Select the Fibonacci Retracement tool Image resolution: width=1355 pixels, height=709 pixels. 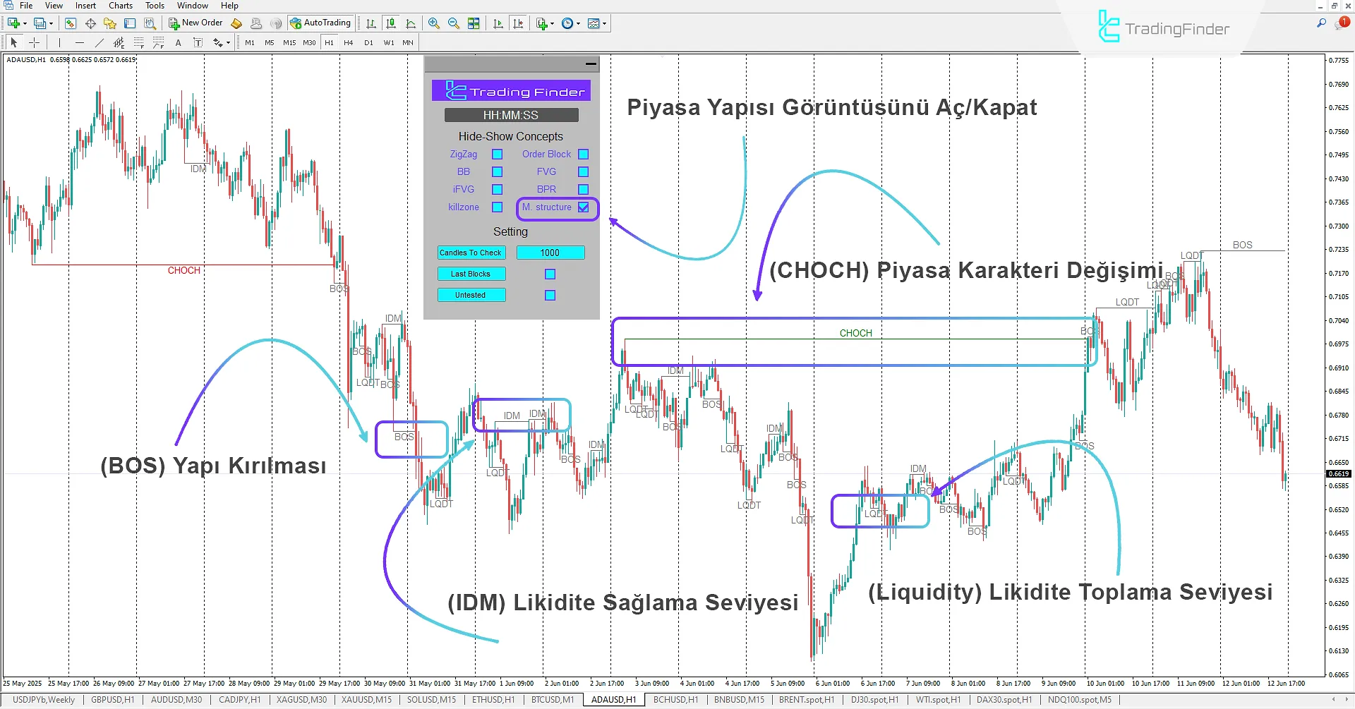[x=138, y=42]
